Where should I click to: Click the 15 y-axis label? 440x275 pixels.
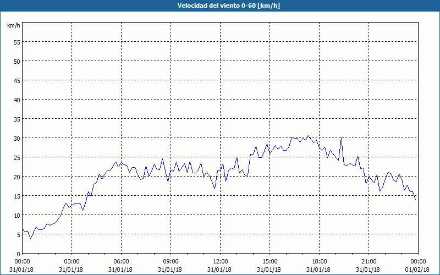(17, 196)
